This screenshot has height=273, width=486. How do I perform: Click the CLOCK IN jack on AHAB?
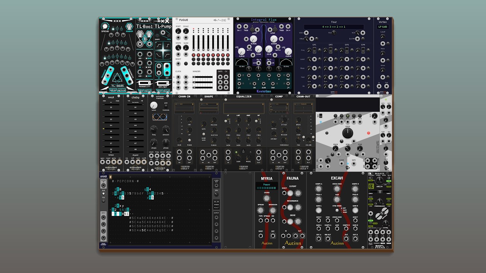103,185
